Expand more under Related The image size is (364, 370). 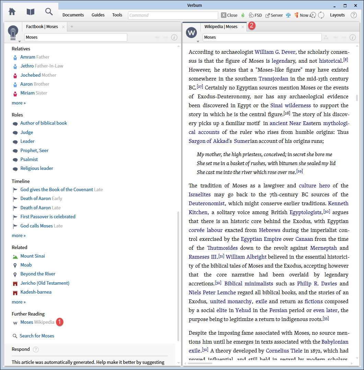[x=19, y=302]
